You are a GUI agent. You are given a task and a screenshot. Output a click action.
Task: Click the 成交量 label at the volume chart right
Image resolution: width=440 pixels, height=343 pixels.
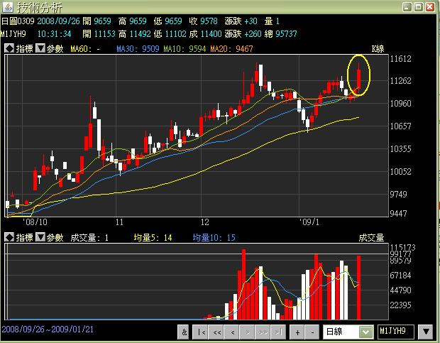[x=371, y=238]
